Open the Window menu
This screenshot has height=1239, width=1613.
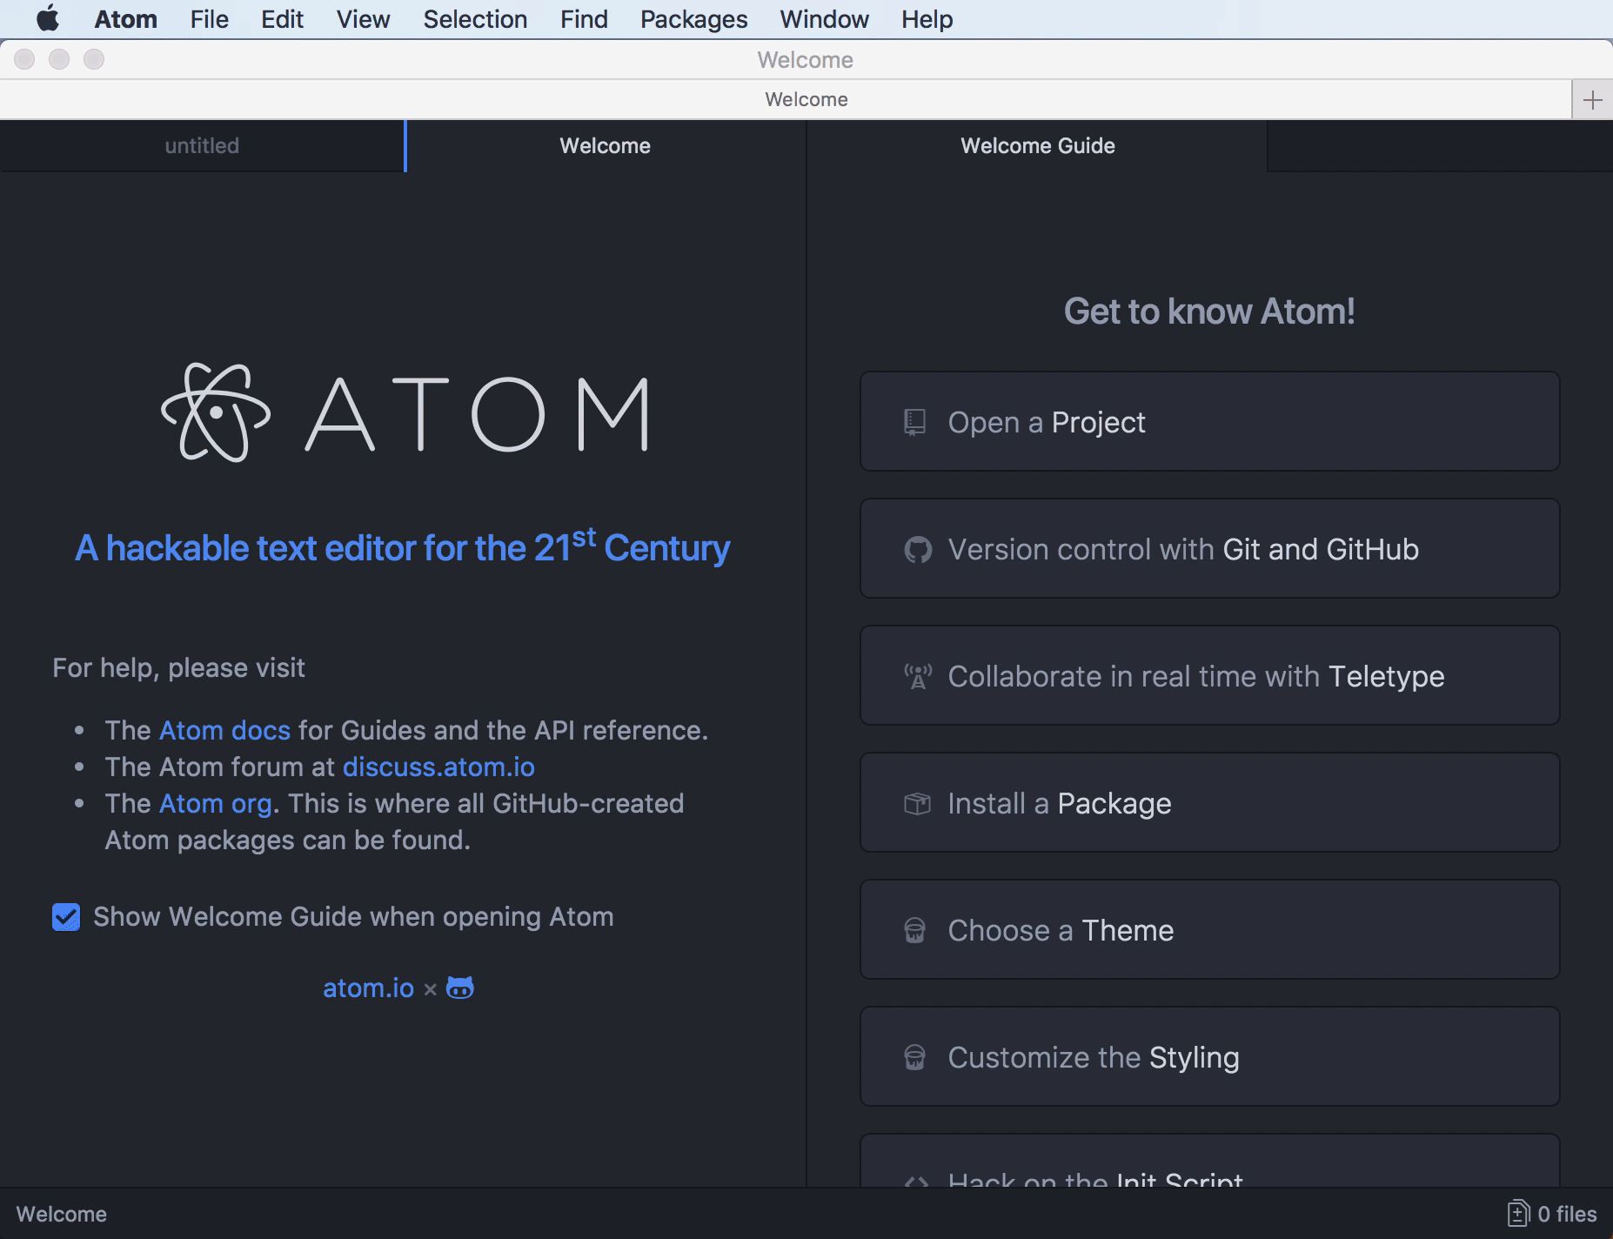[x=824, y=19]
